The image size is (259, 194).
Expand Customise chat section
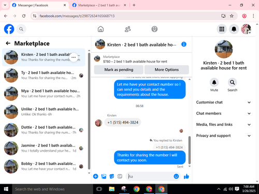(223, 102)
